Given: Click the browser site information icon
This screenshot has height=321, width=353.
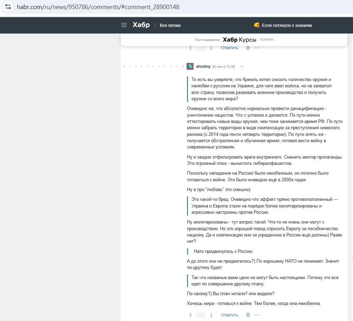Looking at the screenshot, I should 8,7.
